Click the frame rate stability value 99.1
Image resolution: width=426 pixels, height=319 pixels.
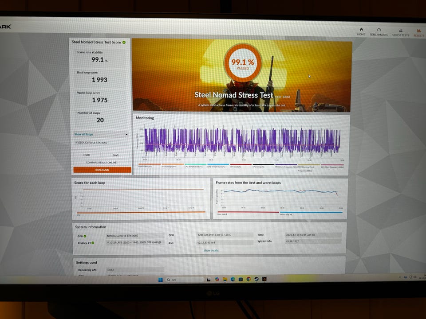(x=98, y=60)
